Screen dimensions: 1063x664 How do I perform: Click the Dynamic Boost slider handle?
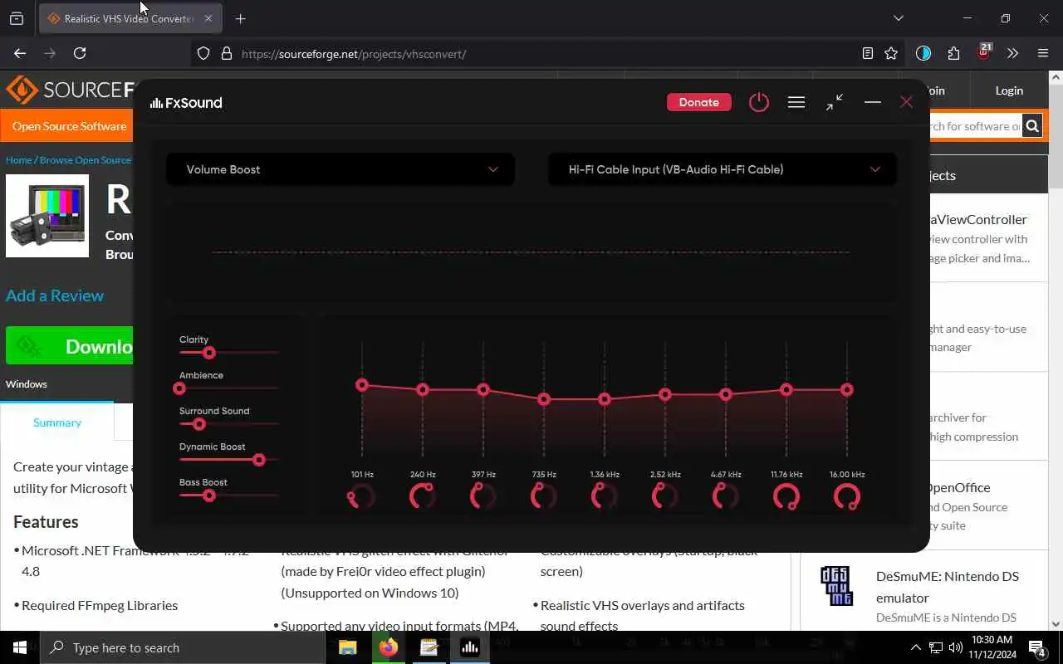(259, 460)
